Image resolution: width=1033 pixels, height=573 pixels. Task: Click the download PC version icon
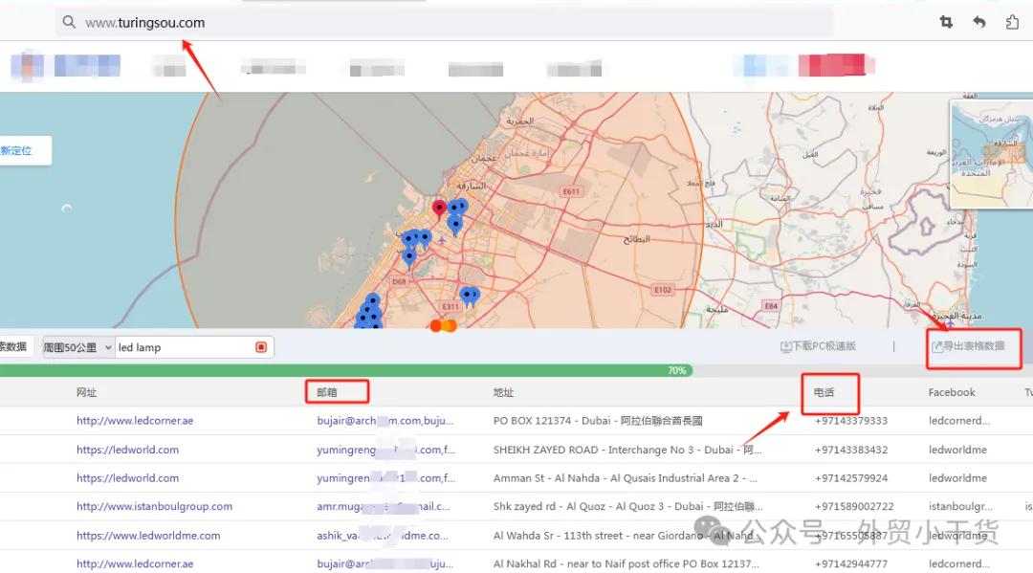coord(786,346)
